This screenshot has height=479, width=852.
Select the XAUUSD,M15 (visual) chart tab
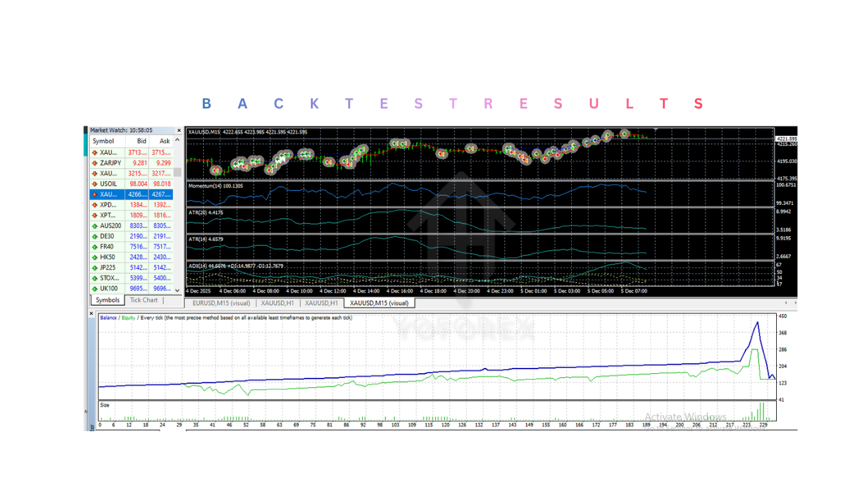(379, 303)
